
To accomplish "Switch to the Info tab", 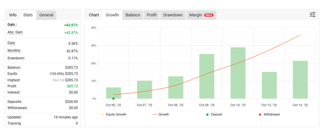I will coord(13,15).
